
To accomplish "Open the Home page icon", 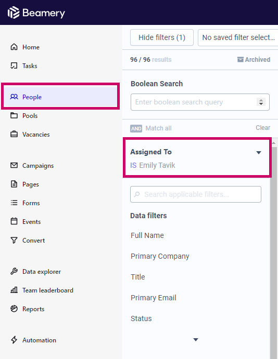I will pyautogui.click(x=14, y=47).
